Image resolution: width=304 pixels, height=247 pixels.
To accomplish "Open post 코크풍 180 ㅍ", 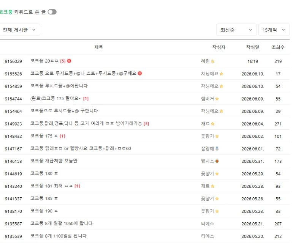I will [x=44, y=173].
